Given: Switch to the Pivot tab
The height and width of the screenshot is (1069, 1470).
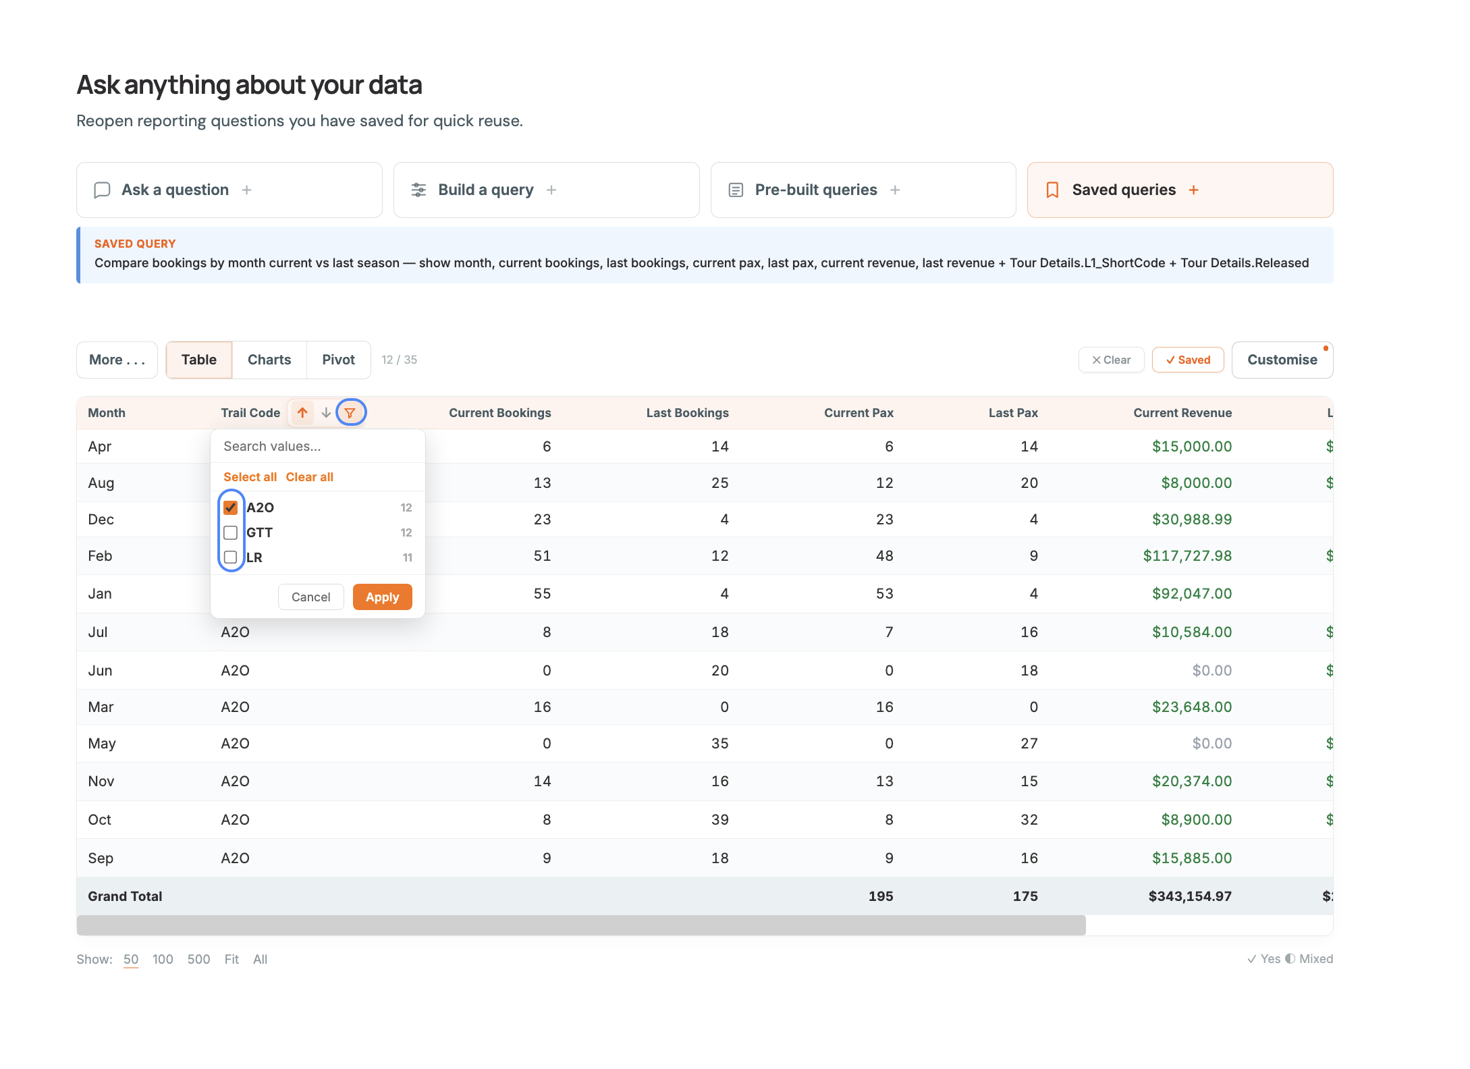Looking at the screenshot, I should click(x=339, y=360).
